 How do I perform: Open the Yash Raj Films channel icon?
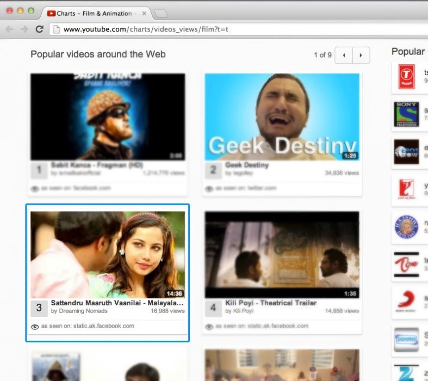[406, 189]
